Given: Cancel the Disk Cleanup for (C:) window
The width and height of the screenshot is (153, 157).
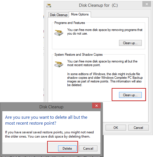Looking at the screenshot, I should [138, 127].
